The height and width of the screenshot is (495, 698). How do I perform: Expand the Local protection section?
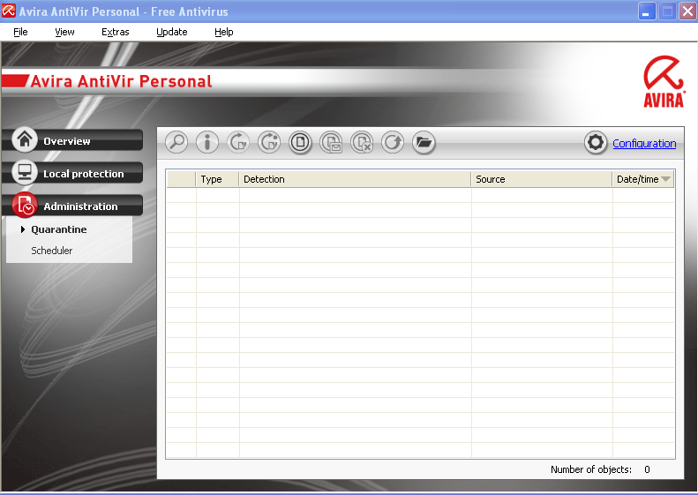(x=72, y=173)
